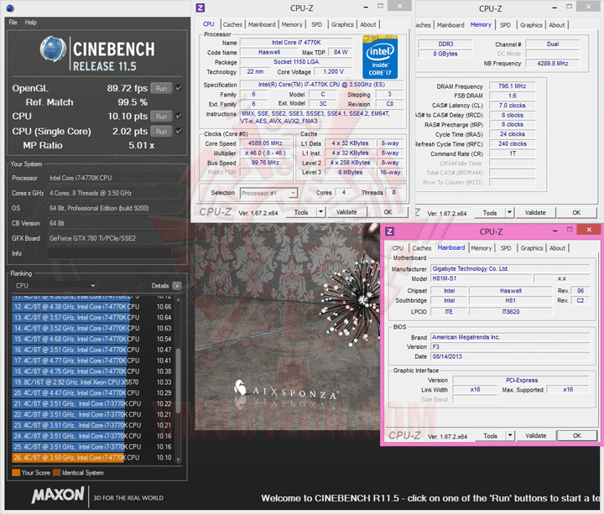Click the orange Your Score legend swatch

16,473
